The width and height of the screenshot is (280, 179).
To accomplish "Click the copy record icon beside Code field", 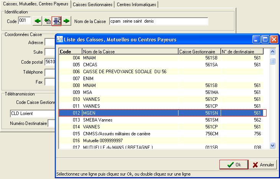I will (47, 21).
